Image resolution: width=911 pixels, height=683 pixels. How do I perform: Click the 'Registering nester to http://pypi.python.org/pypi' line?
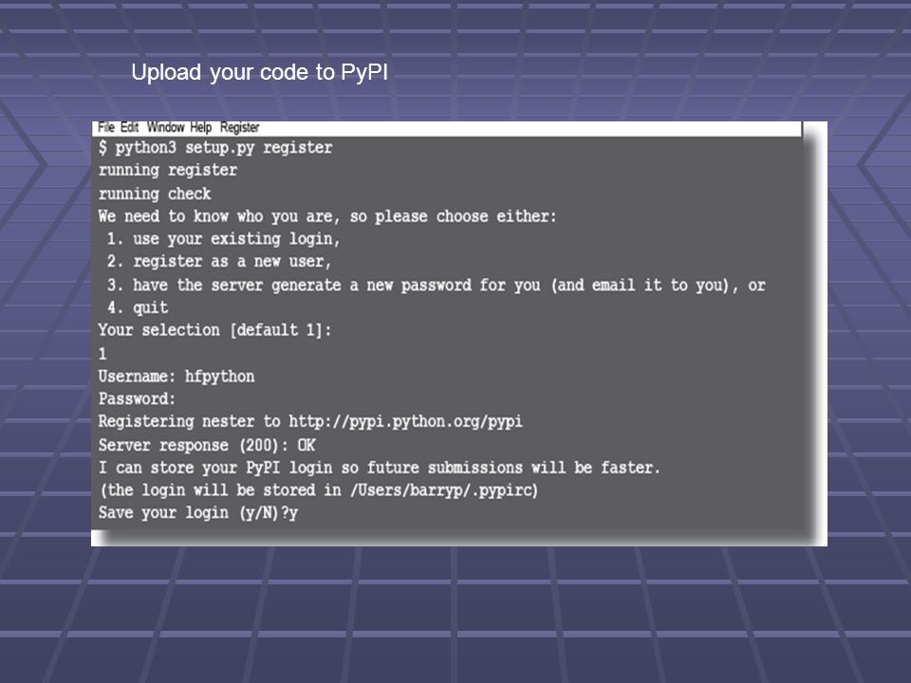coord(310,421)
